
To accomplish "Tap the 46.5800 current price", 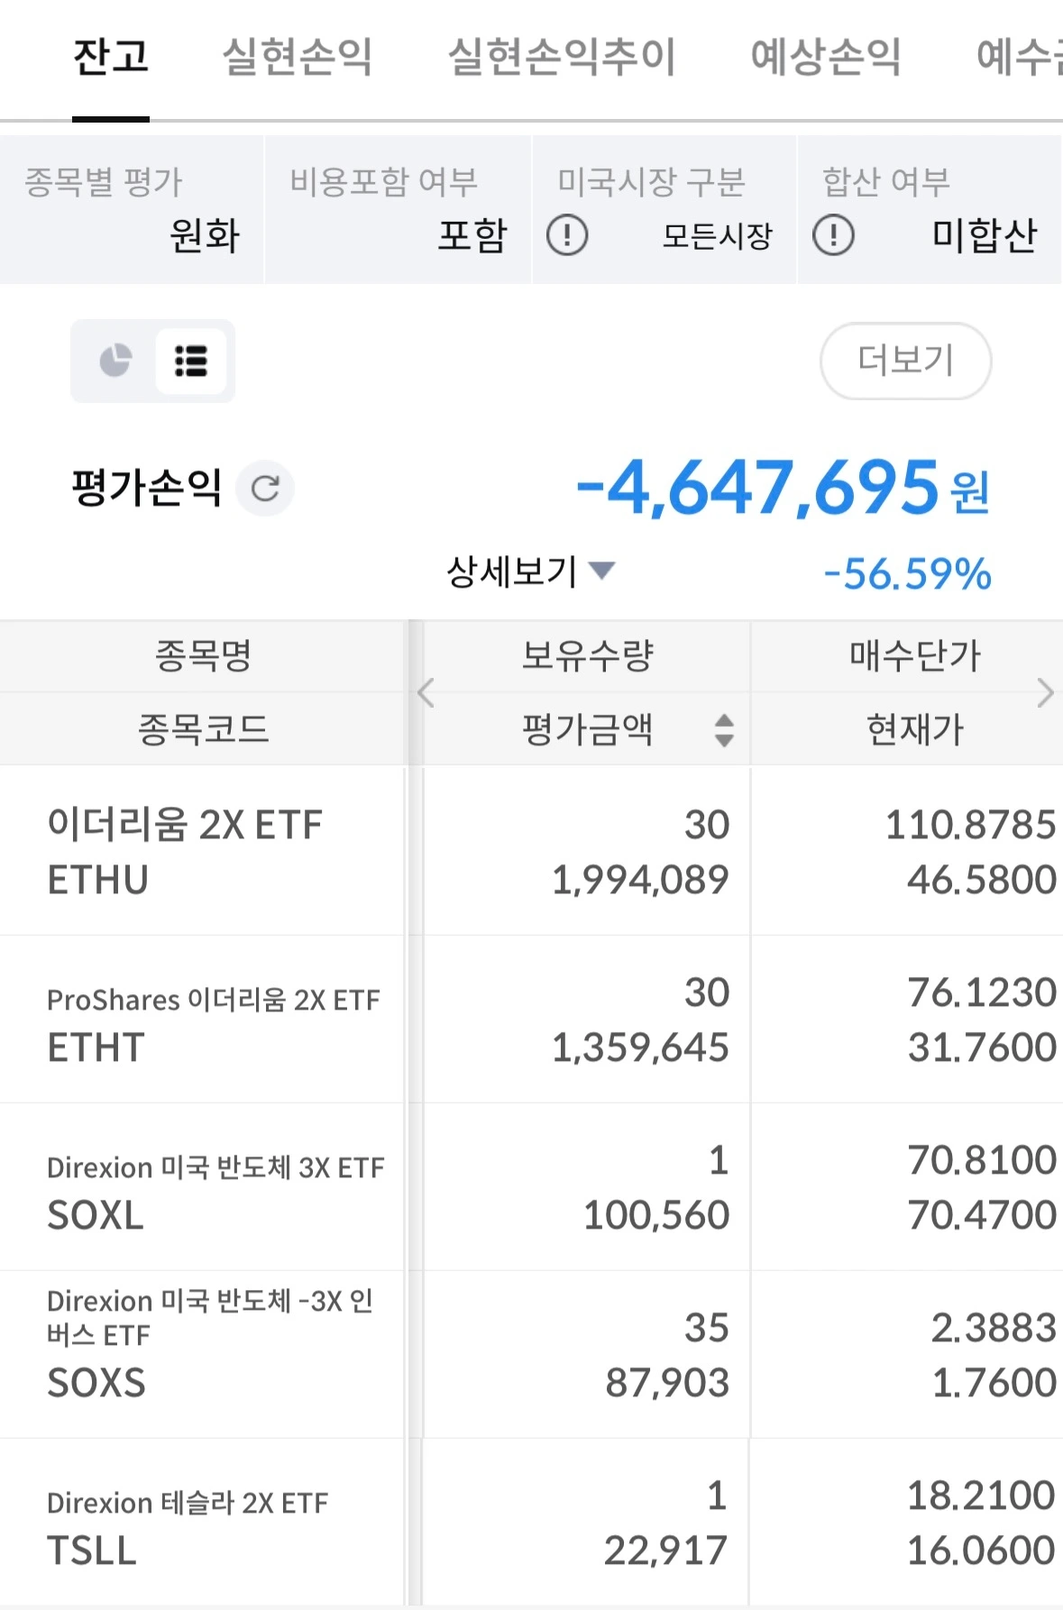I will 981,879.
